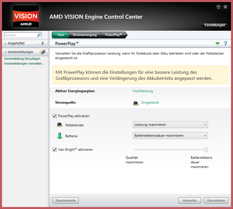Click the 'AMD VISION Engine Control Center' title

click(96, 17)
